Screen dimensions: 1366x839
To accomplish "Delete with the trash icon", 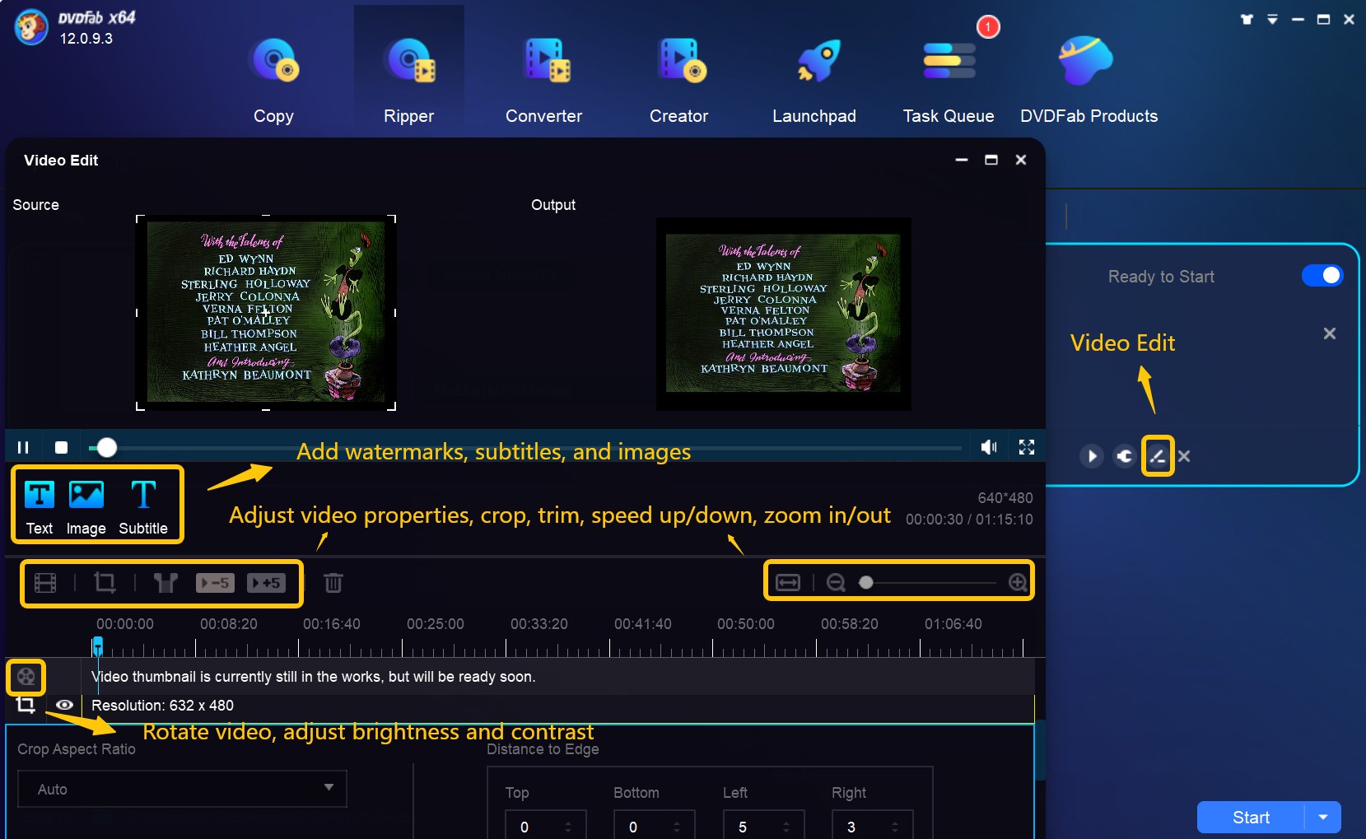I will click(x=333, y=583).
